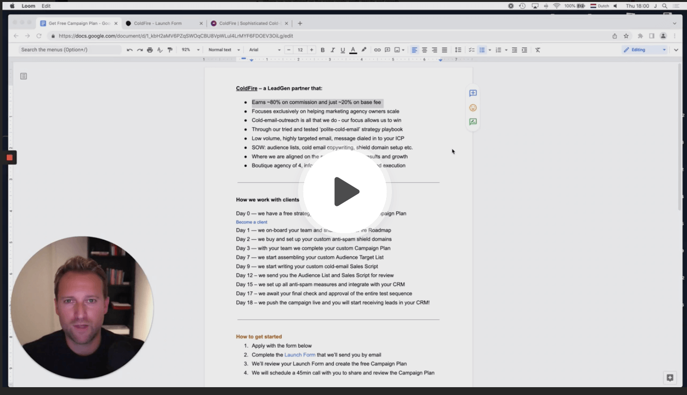Click the Insert link icon
The image size is (687, 395).
pyautogui.click(x=377, y=50)
